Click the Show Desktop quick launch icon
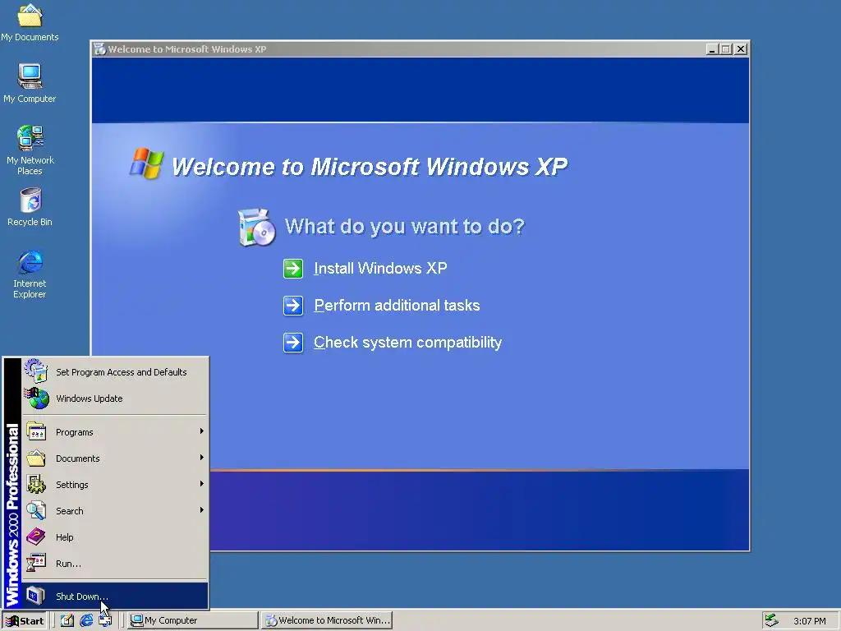The image size is (841, 631). pos(67,620)
